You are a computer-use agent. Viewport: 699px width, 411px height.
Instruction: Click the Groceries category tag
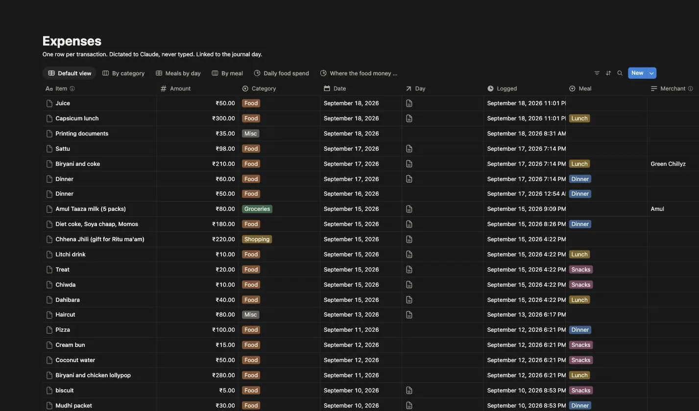pos(257,209)
